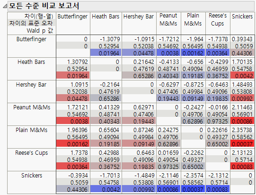Screen dimensions: 256x195
Task: Select the Reese's Cups column header
Action: [x=218, y=19]
